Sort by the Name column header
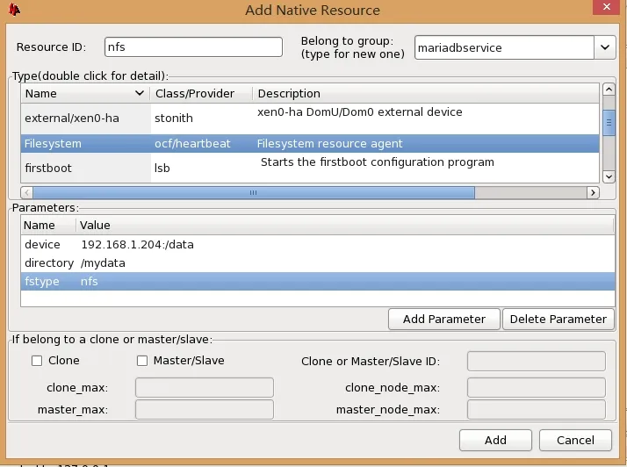Screen dimensions: 627x467 click(85, 94)
